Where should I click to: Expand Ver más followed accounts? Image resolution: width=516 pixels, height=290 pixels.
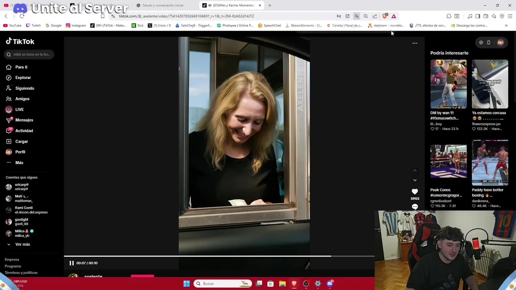pyautogui.click(x=19, y=244)
